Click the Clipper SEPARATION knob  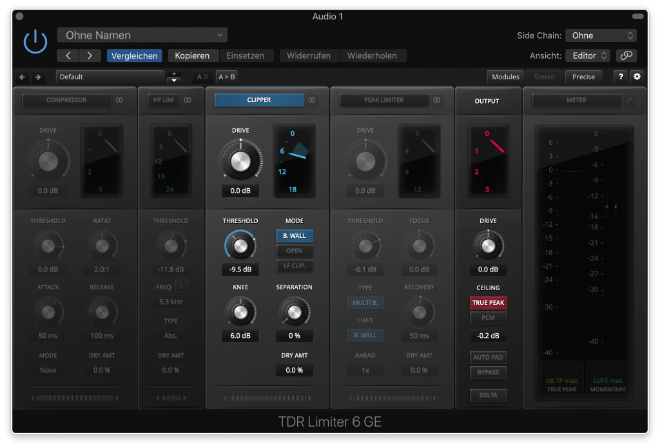pos(294,312)
